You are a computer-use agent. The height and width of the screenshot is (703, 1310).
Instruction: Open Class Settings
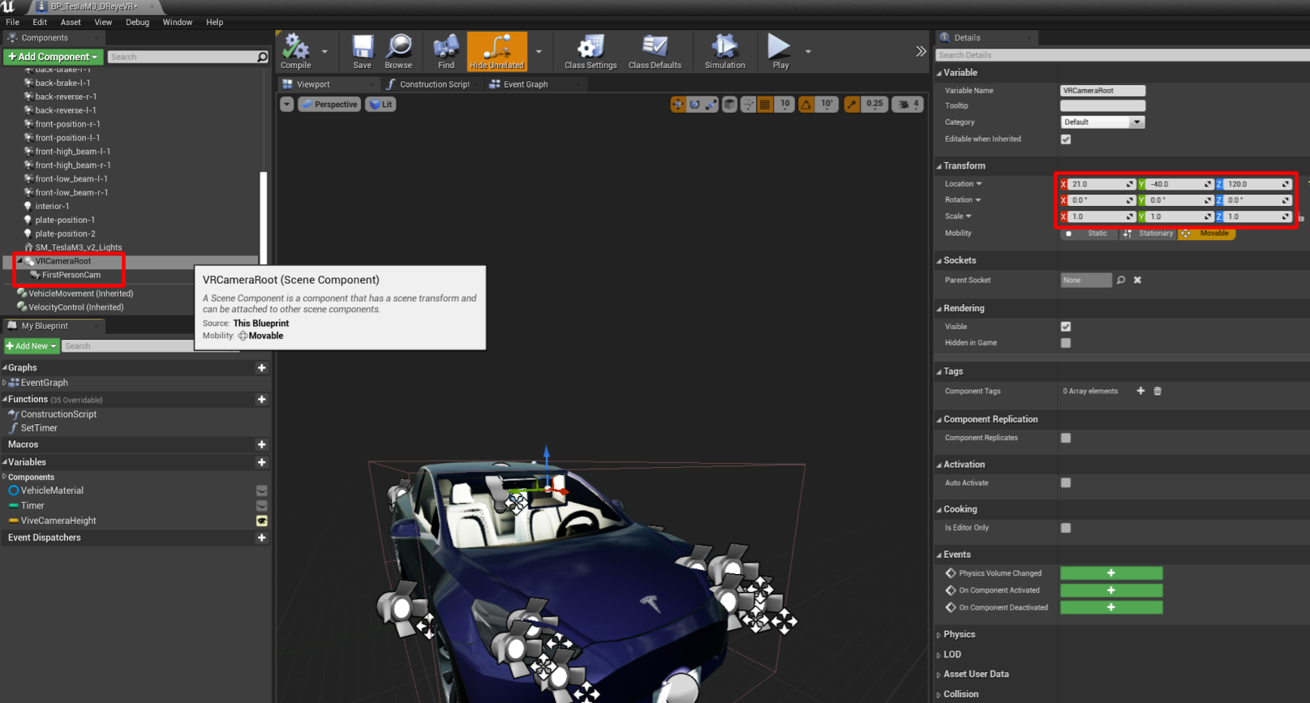coord(591,52)
